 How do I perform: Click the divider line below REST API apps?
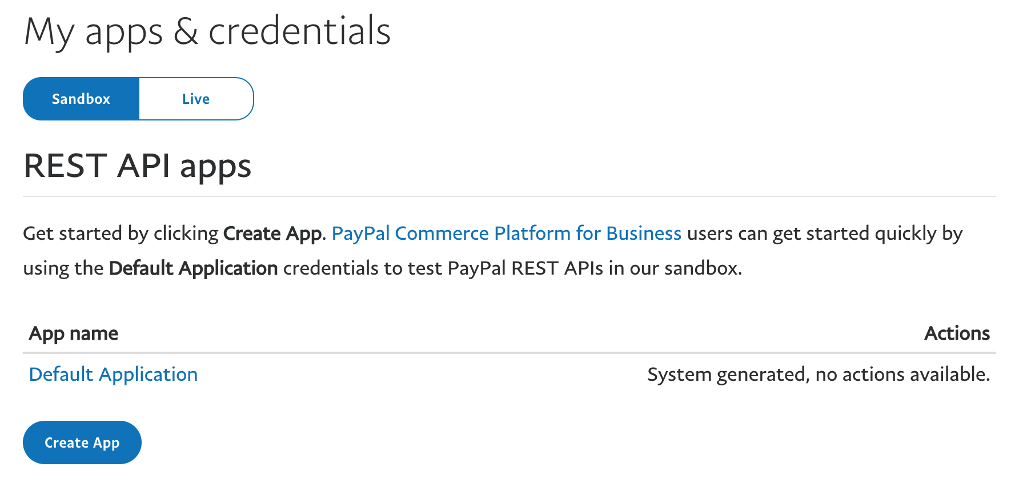(509, 196)
